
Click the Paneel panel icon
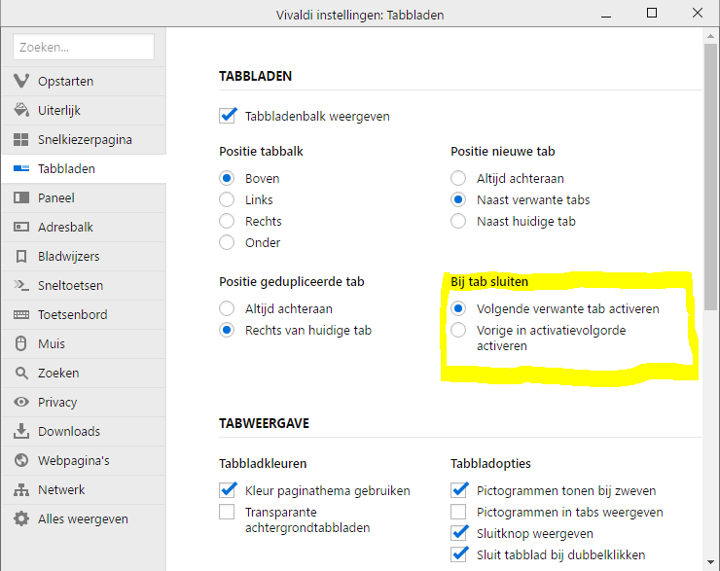click(x=21, y=197)
